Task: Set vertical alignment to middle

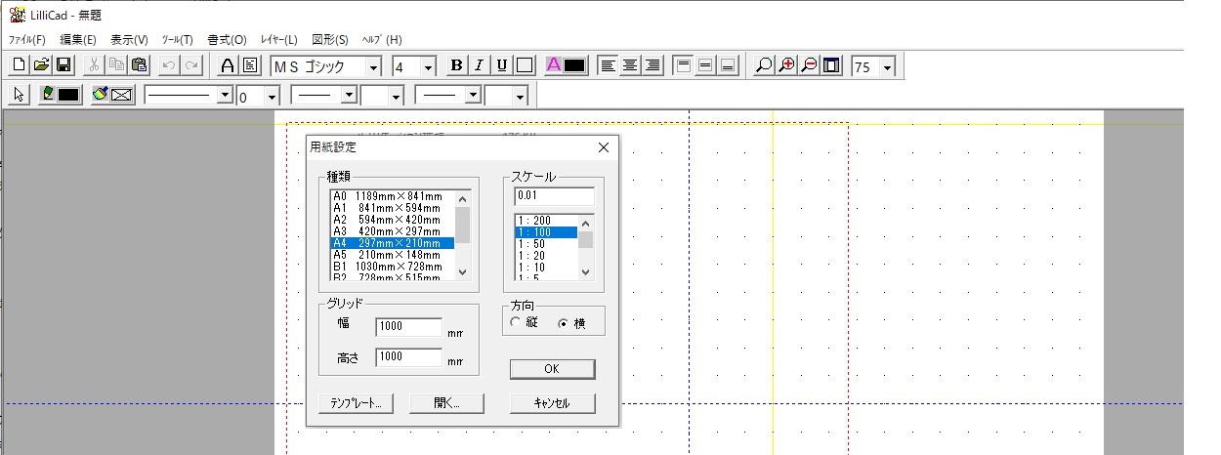Action: [705, 65]
